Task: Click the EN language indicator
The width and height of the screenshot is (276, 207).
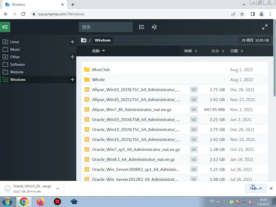Action: pos(212,201)
